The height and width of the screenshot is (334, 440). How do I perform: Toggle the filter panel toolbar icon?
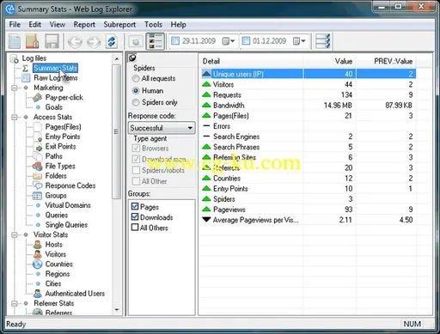[156, 42]
